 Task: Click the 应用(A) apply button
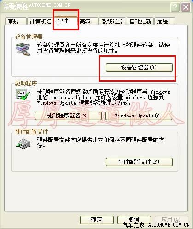click(x=171, y=220)
